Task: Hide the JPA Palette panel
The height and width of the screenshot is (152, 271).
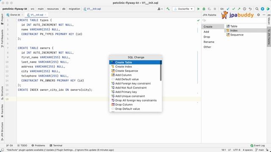Action: point(264,15)
